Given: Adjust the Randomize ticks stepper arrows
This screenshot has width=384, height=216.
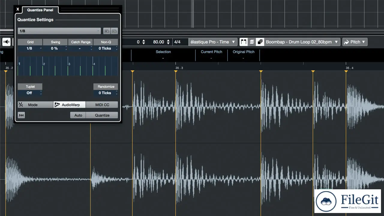Looking at the screenshot, I should 116,93.
